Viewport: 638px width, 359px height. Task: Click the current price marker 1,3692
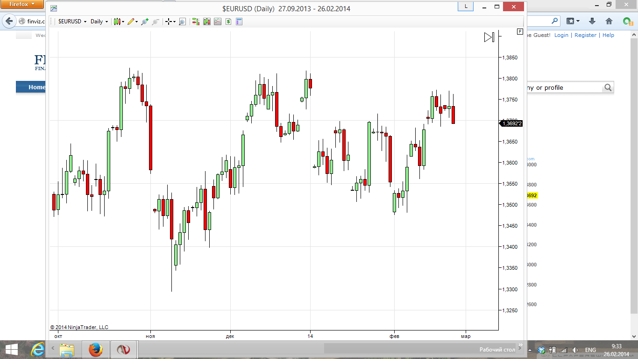[511, 123]
